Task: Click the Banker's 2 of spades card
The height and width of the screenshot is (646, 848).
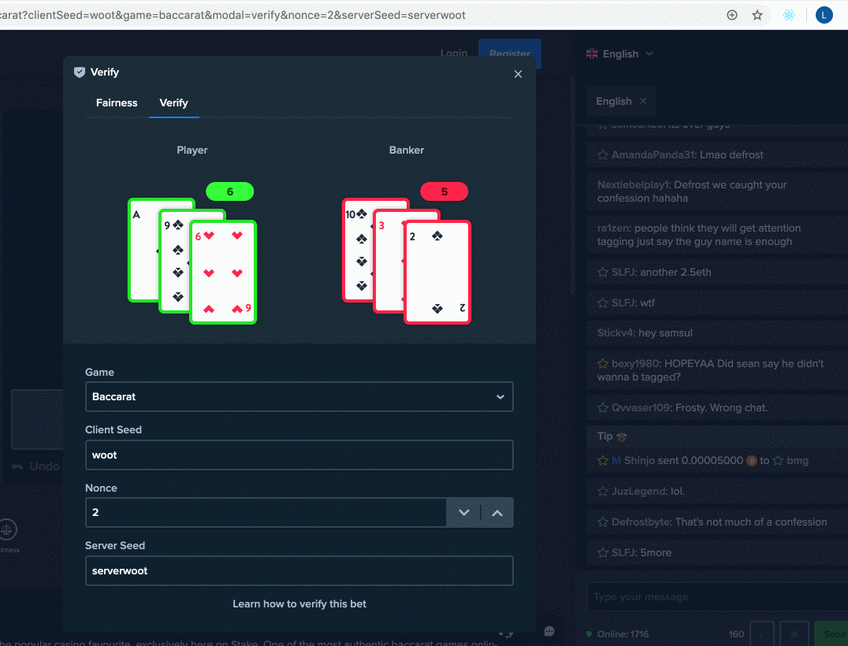Action: pyautogui.click(x=437, y=272)
